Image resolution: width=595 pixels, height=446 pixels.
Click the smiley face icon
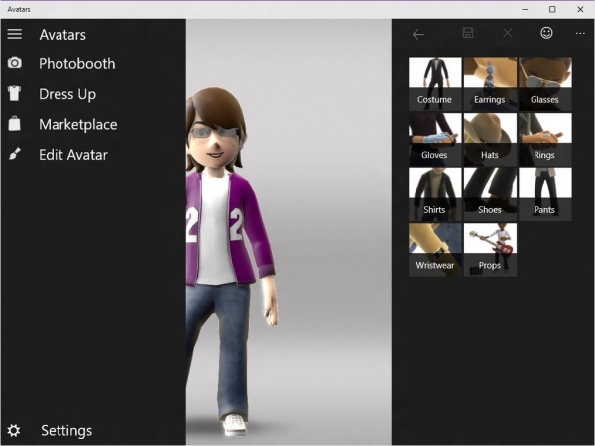pos(546,33)
